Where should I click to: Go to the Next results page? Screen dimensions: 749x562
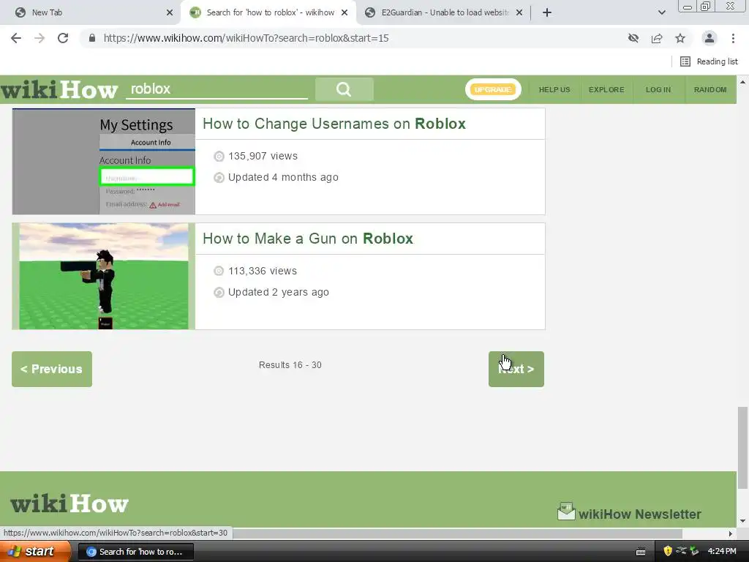pos(516,369)
